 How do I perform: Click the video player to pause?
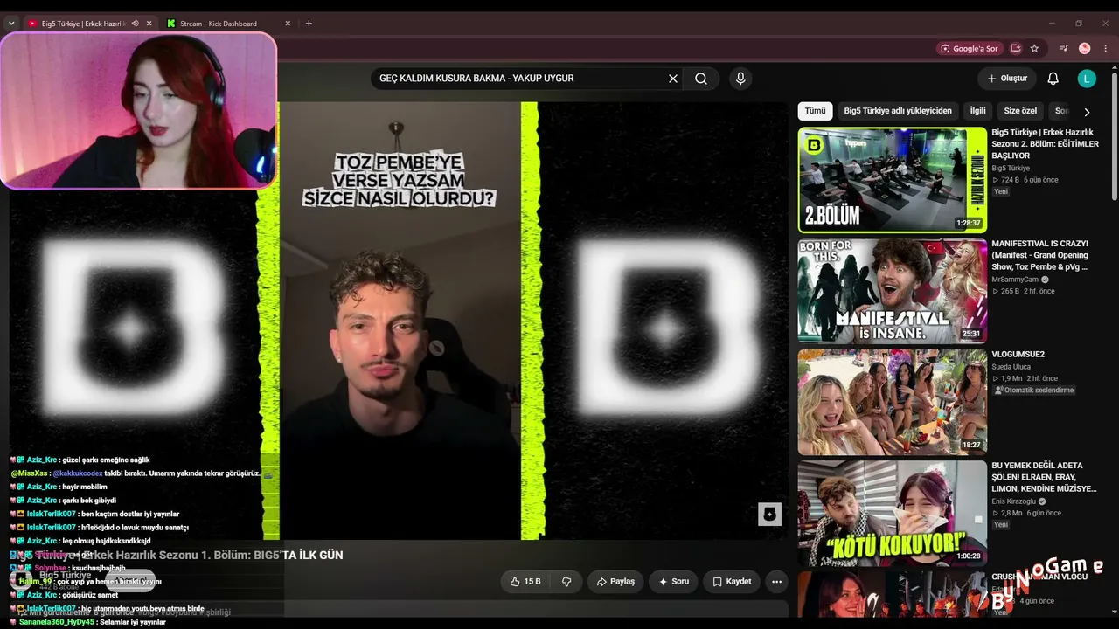[x=399, y=321]
